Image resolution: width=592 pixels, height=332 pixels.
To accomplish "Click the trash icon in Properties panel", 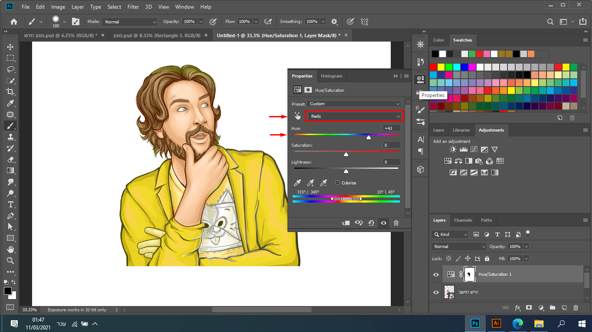I will click(x=396, y=223).
